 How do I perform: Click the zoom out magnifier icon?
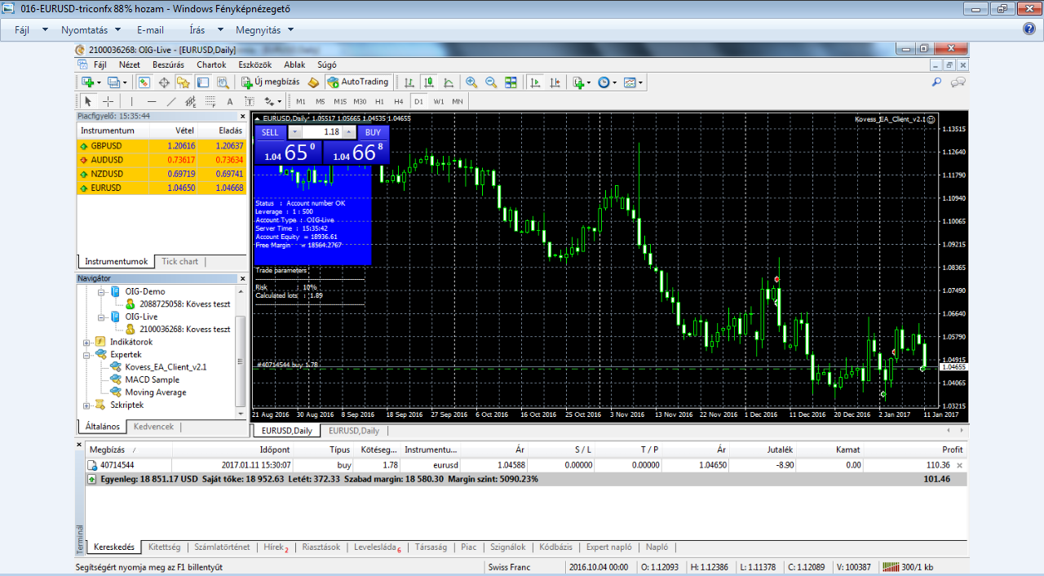click(491, 82)
